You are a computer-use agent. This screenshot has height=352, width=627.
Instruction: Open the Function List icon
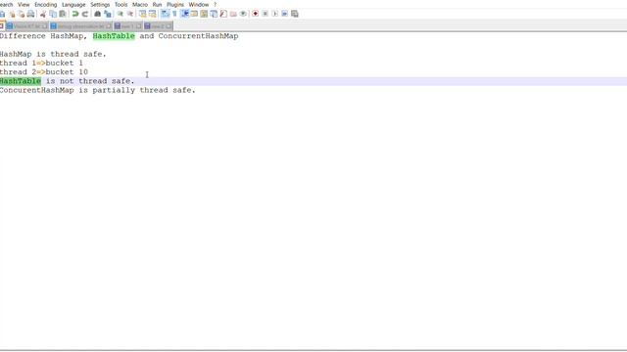click(x=223, y=14)
